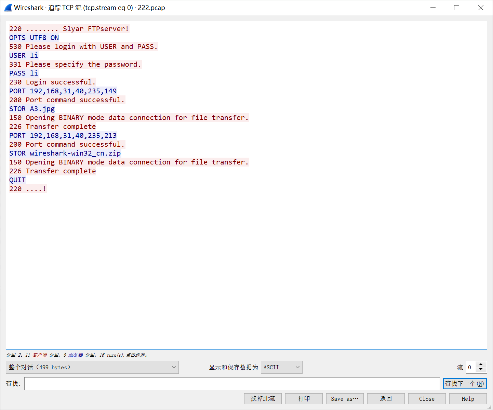Viewport: 493px width, 410px height.
Task: Click the 显示和保存数据为 label
Action: coord(234,367)
